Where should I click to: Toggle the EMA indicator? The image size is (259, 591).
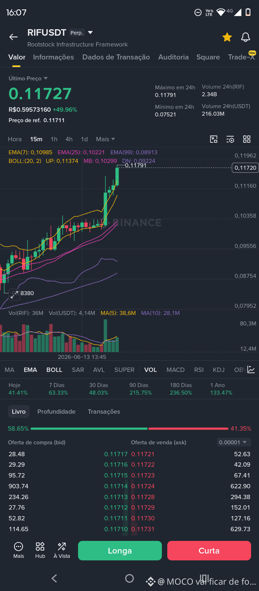click(30, 370)
